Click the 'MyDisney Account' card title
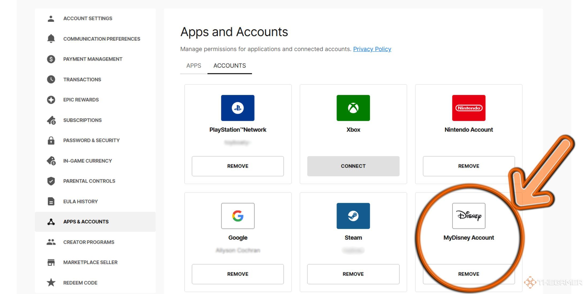Screen dimensions: 588x294 coord(469,238)
